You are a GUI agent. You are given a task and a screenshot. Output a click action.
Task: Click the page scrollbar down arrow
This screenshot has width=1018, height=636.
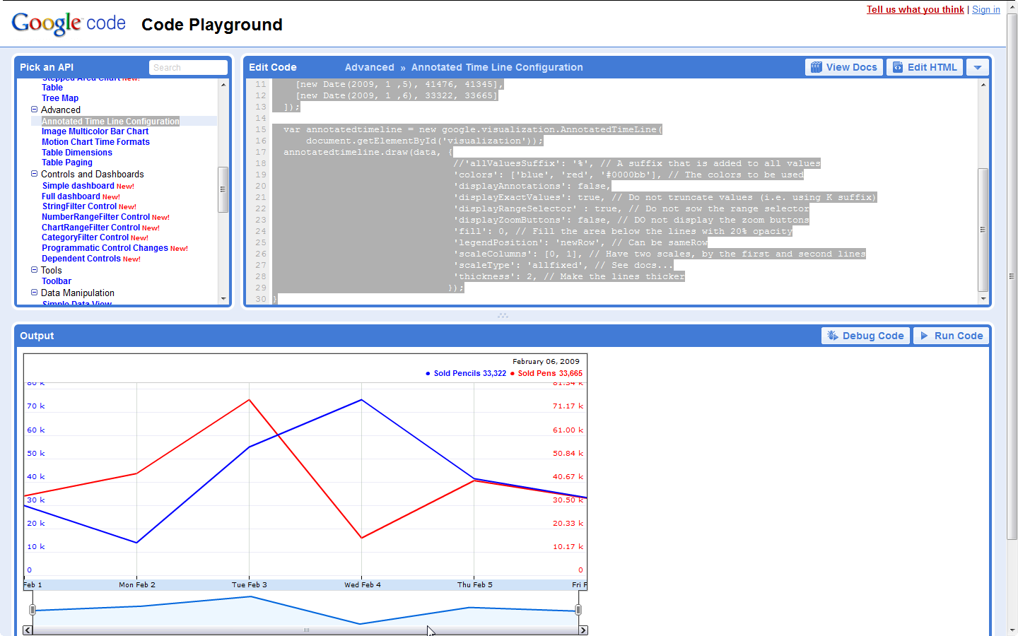(x=1012, y=630)
